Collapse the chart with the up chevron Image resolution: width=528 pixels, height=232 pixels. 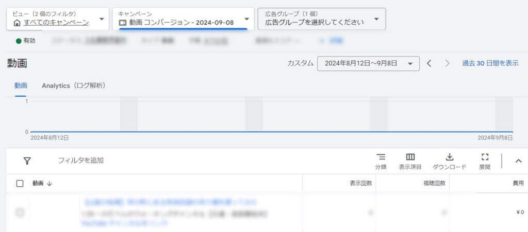[x=519, y=161]
